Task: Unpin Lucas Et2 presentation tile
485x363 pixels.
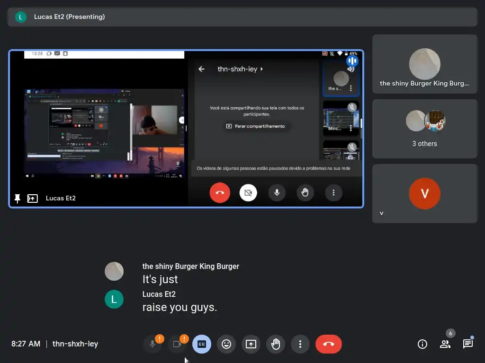Action: point(18,199)
